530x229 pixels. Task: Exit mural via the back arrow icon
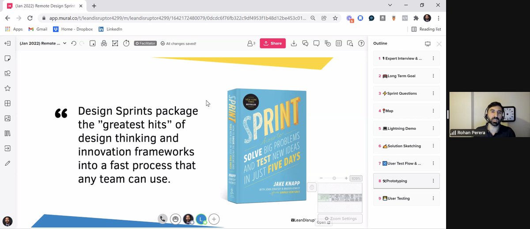8,44
